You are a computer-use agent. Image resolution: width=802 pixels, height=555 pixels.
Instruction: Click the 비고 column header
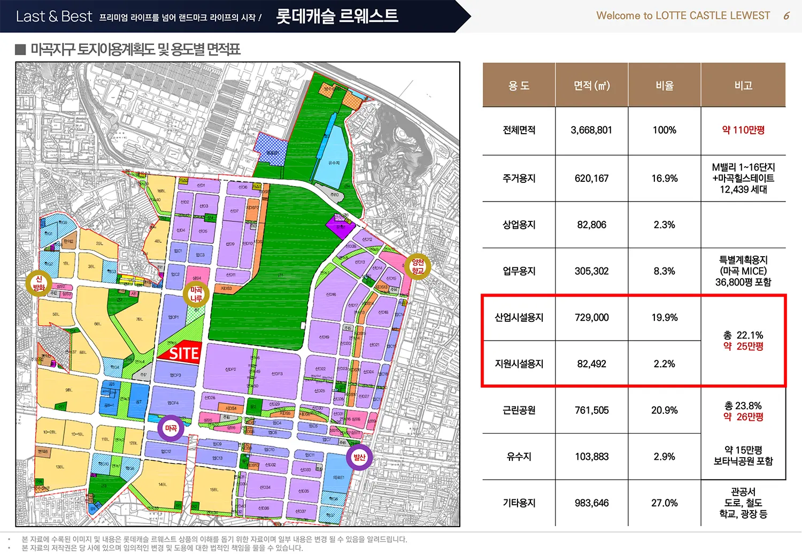click(x=743, y=86)
